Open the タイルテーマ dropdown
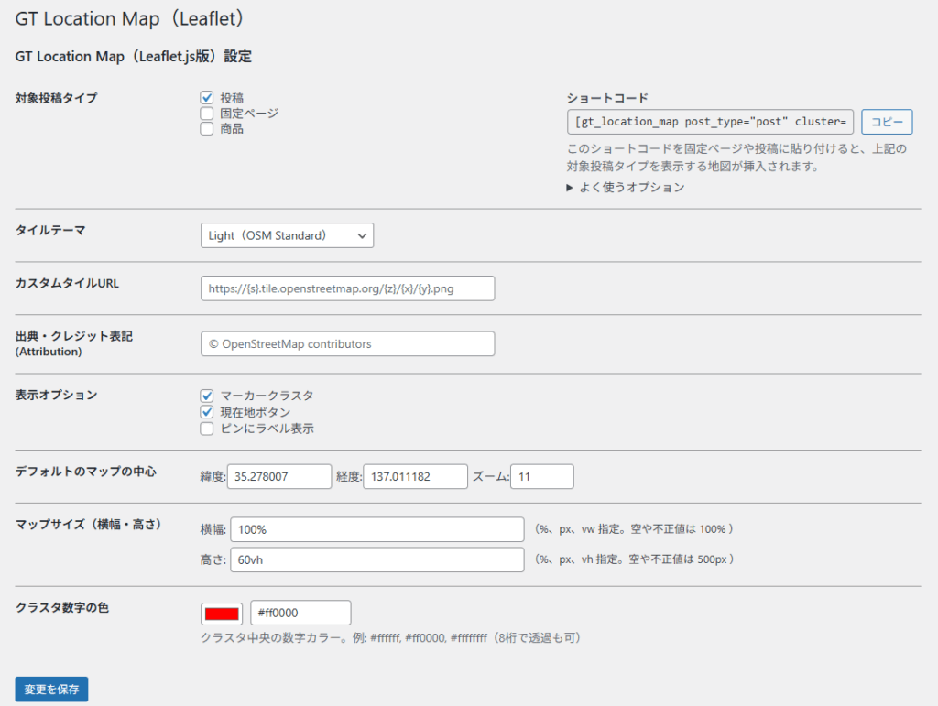The image size is (938, 706). 287,235
